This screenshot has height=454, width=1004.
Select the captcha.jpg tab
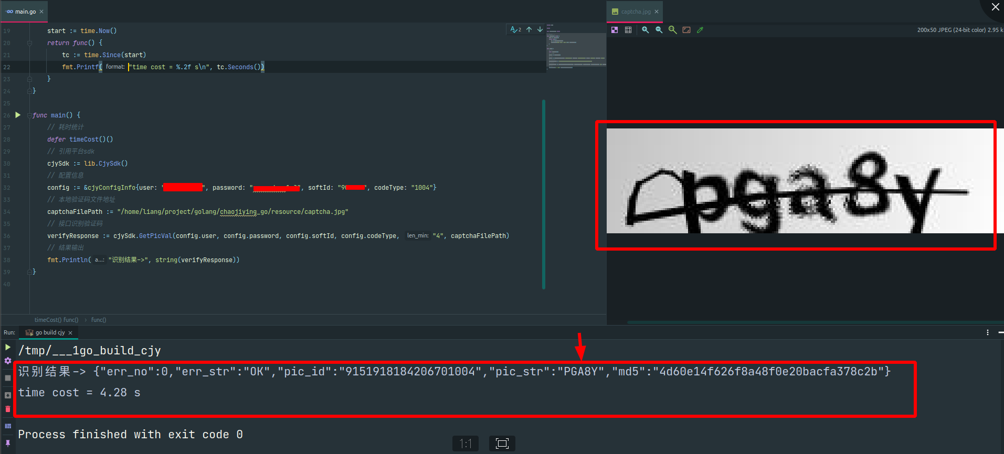click(x=635, y=12)
